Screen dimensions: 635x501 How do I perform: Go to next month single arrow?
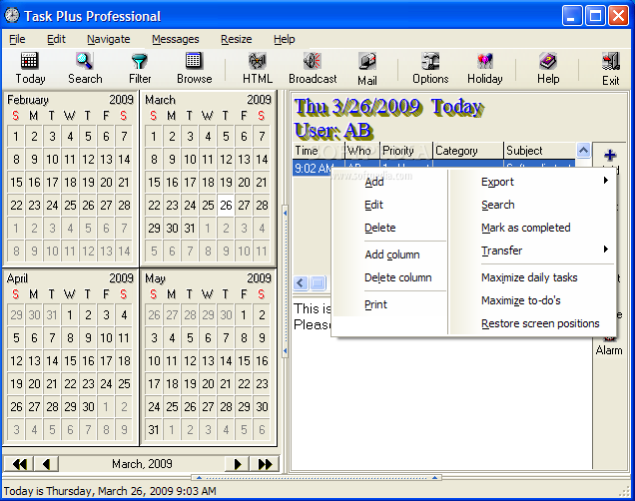tap(238, 464)
